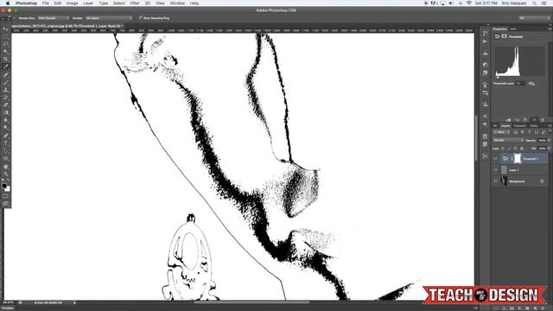Screen dimensions: 553x311
Task: Select the Ellipse shape tool
Action: [x=6, y=158]
